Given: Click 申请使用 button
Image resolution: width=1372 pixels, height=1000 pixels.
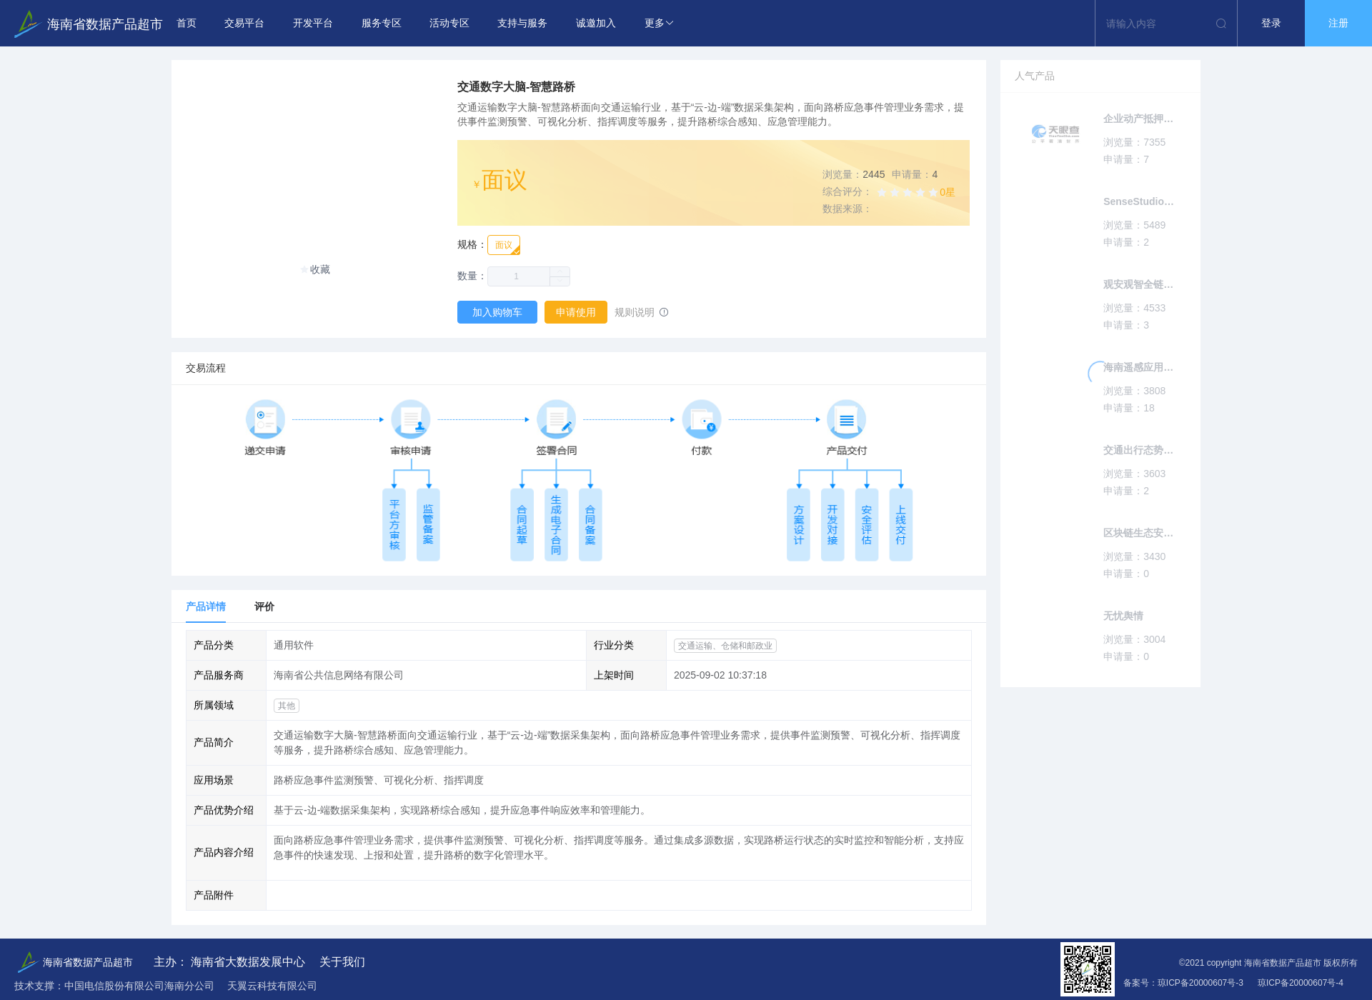Looking at the screenshot, I should [576, 312].
